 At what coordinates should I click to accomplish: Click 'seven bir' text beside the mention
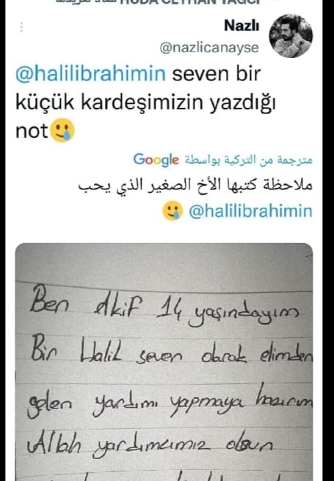[217, 74]
